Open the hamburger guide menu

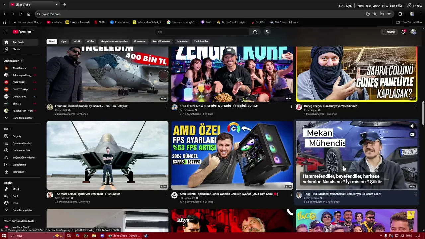click(x=6, y=32)
